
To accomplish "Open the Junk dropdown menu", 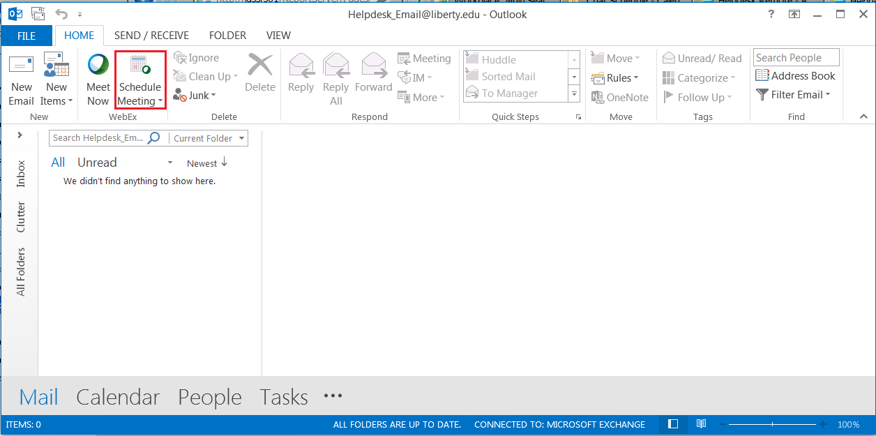I will pos(195,96).
